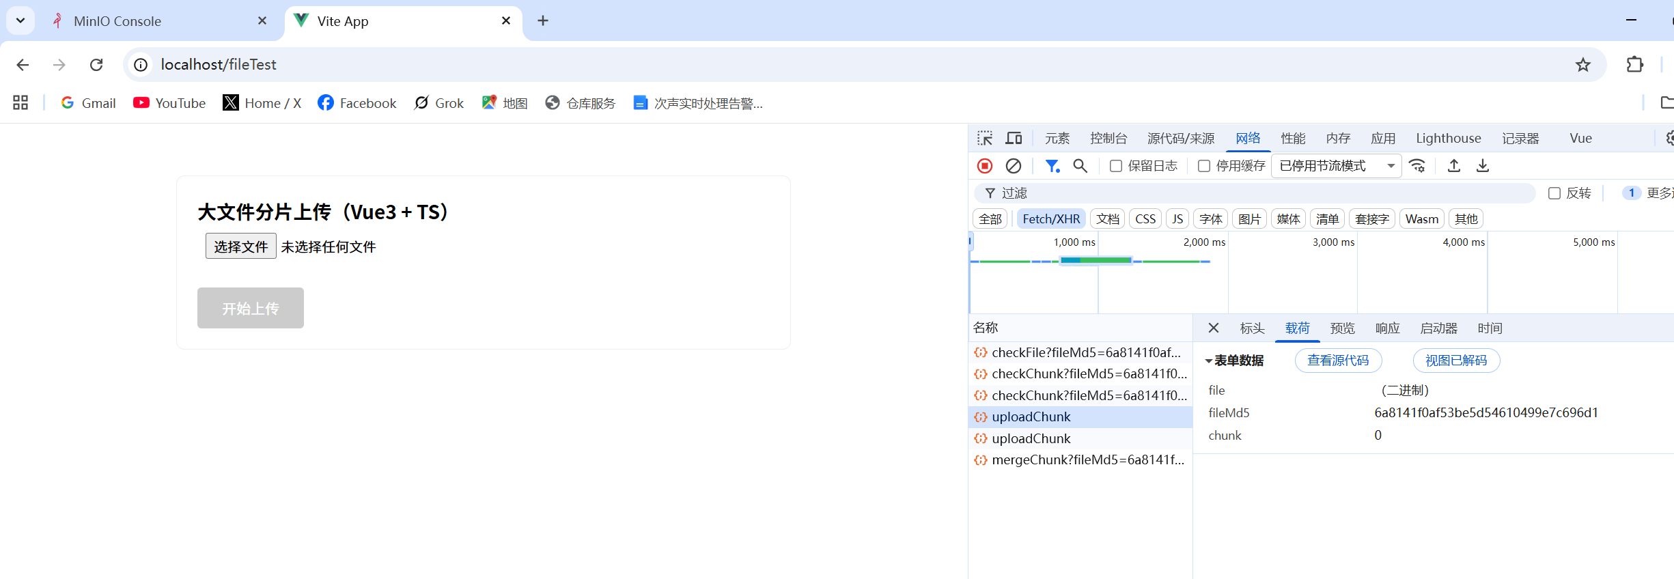Click the record network log icon
This screenshot has height=579, width=1674.
point(984,166)
